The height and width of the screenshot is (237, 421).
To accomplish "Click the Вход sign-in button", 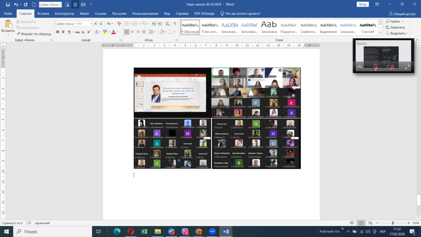I will point(363,4).
